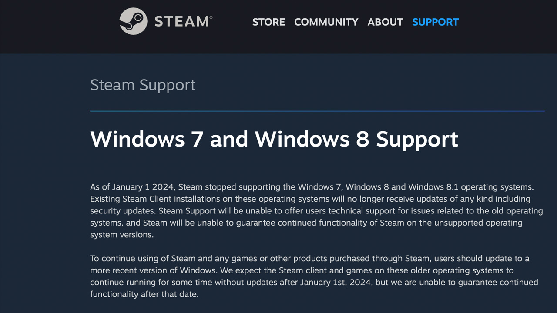Click the phrase "more recent version of Windows"
Image resolution: width=557 pixels, height=313 pixels.
153,270
